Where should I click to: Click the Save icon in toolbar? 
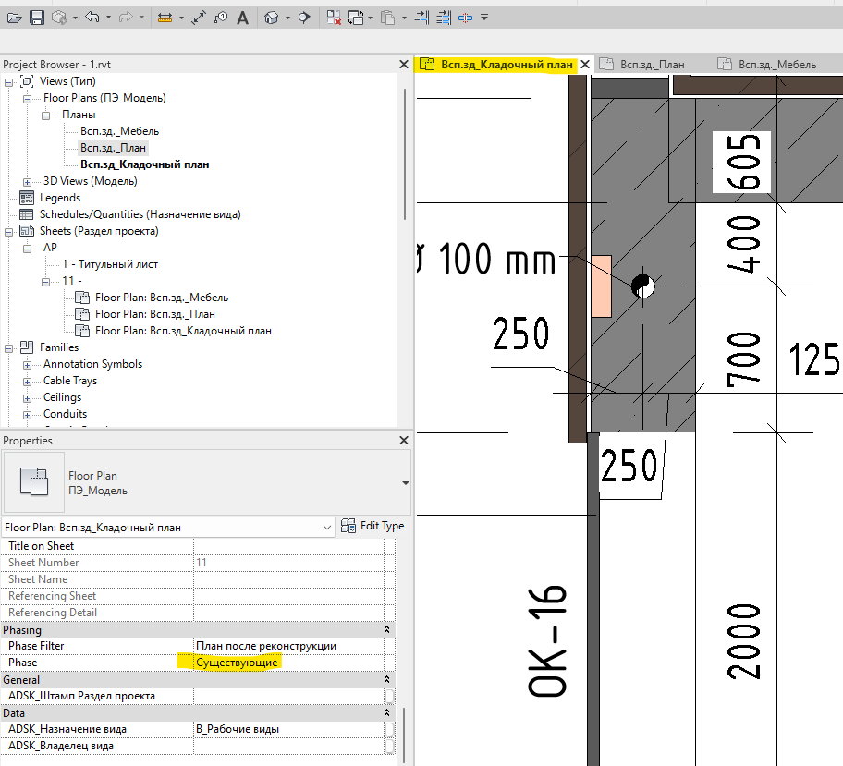click(37, 18)
